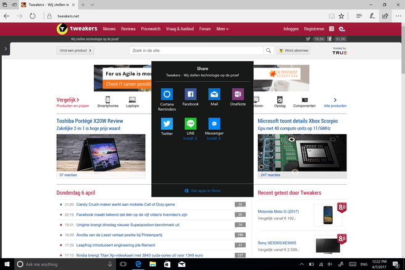
Task: Share the page via Mail
Action: (214, 97)
